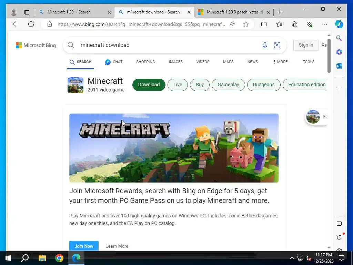Select the Buy chip
This screenshot has width=353, height=265.
(200, 85)
